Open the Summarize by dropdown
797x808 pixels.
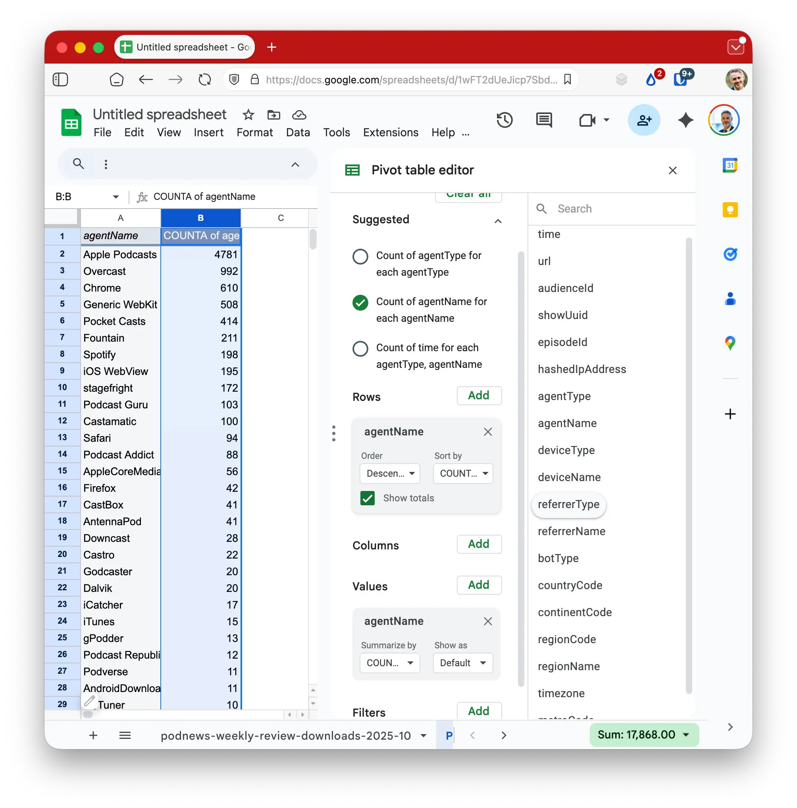389,663
